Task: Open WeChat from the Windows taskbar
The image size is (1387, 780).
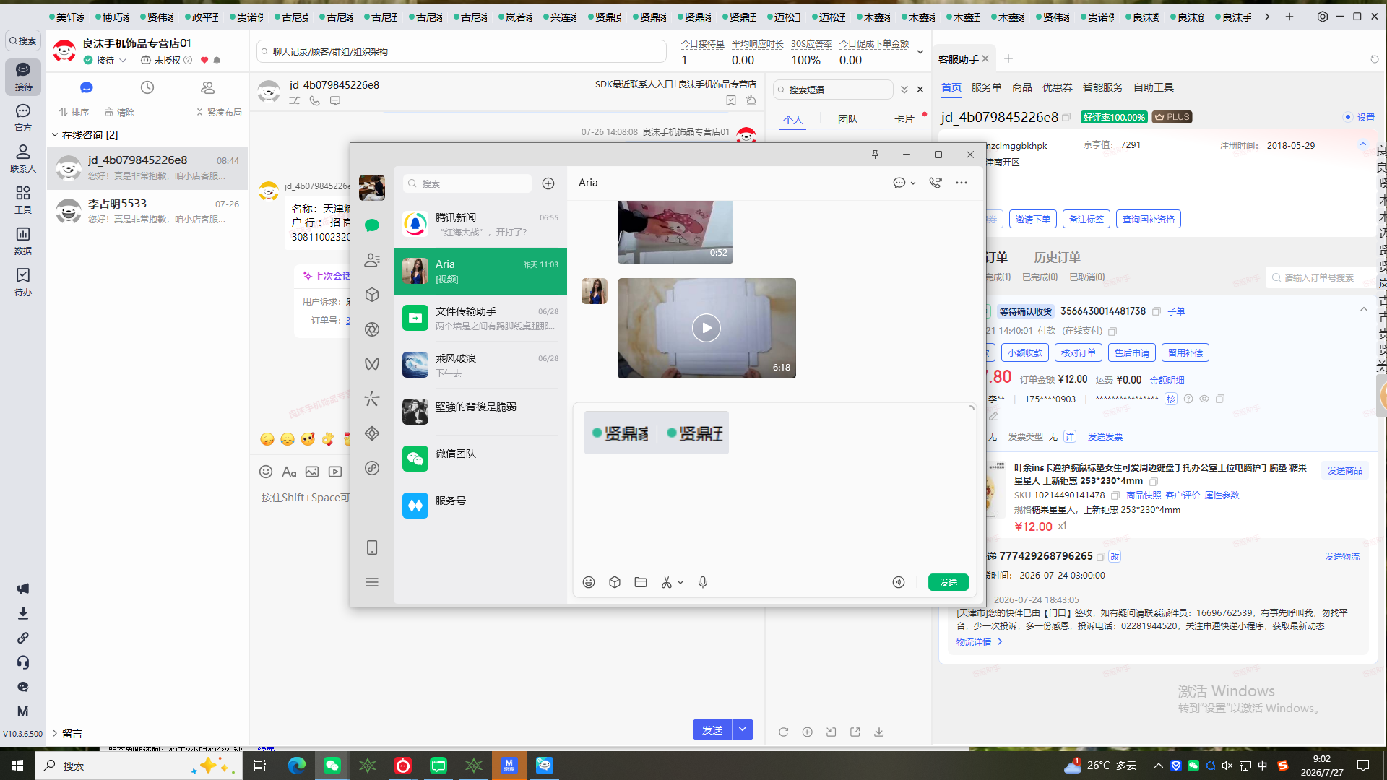Action: click(332, 766)
